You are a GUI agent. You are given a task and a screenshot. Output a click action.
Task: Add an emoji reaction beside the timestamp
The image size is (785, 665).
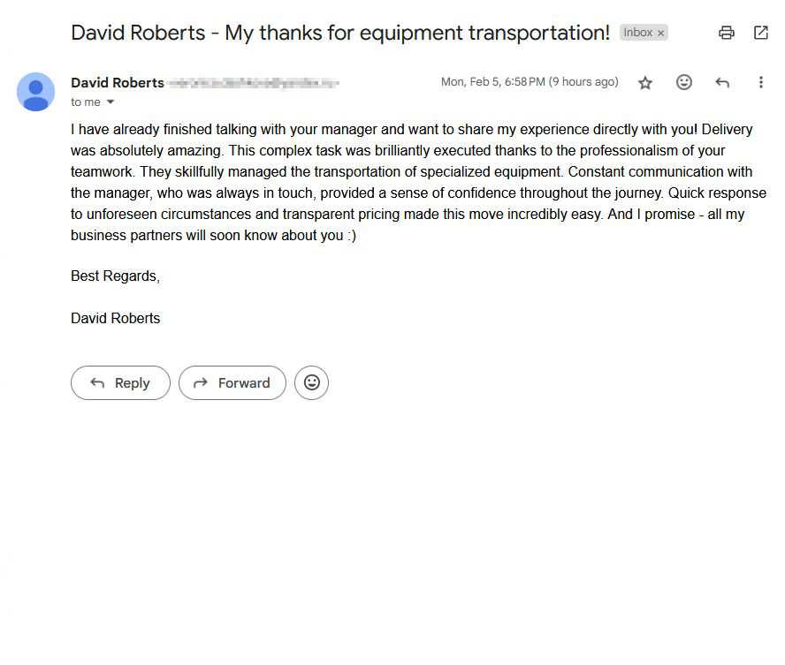pyautogui.click(x=683, y=81)
